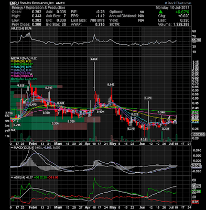Click the green Volume legend entry in price panel

point(23,79)
